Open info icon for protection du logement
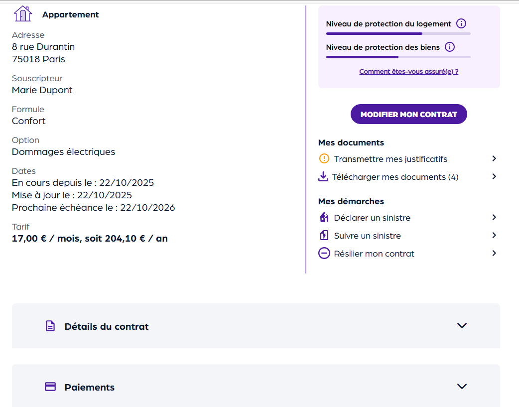 (461, 23)
